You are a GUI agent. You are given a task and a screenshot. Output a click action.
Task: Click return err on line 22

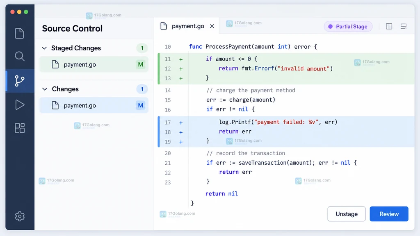click(235, 172)
